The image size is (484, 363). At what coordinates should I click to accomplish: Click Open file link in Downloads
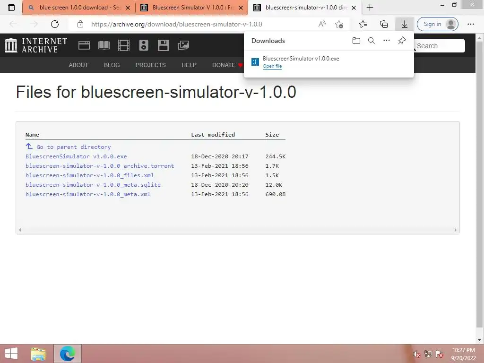tap(272, 66)
